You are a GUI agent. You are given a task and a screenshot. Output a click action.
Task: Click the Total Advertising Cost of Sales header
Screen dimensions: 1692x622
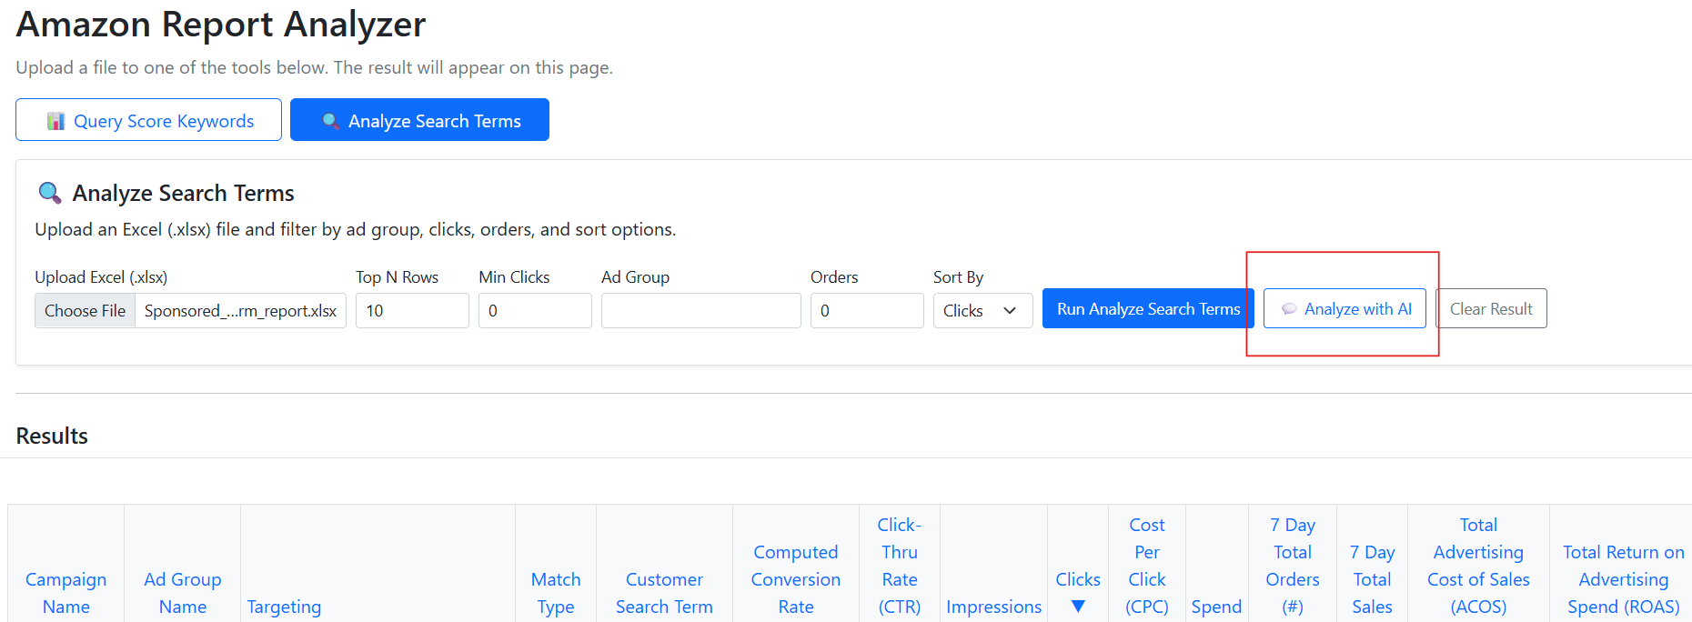pos(1478,566)
